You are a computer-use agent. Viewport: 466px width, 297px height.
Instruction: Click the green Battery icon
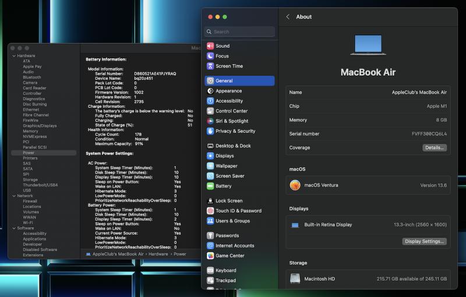[210, 186]
